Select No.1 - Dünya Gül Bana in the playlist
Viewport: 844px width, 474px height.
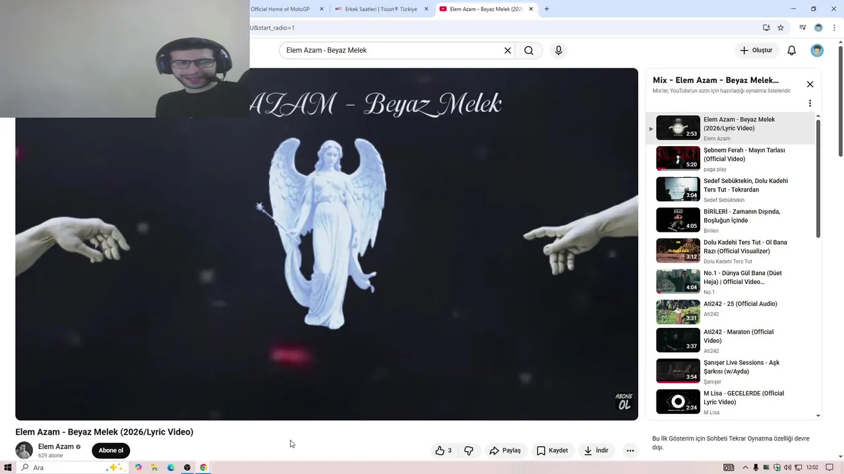coord(731,282)
